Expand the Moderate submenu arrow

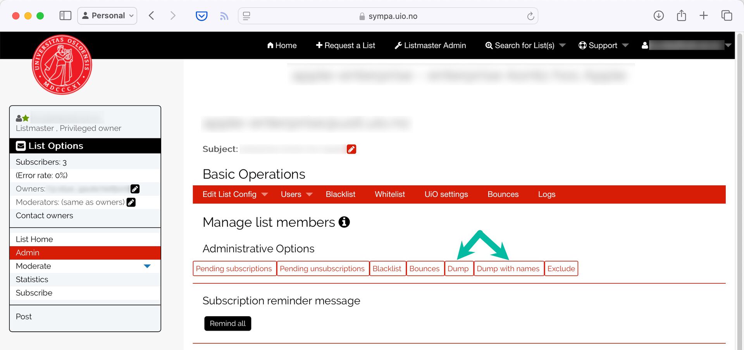[147, 266]
